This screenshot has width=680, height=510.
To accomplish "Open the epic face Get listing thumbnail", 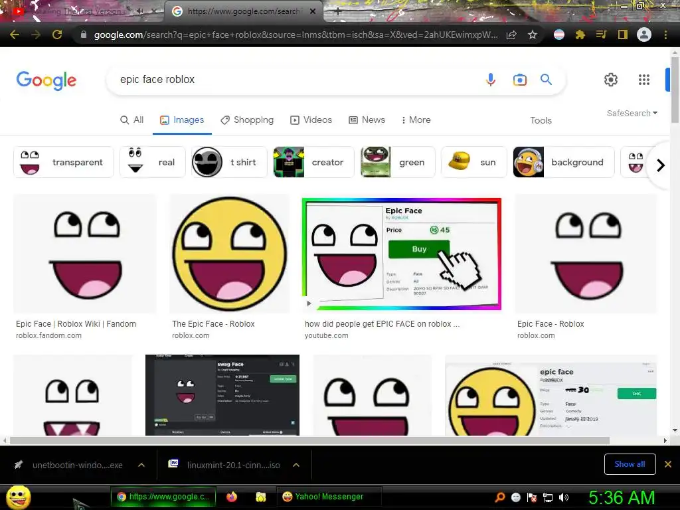I will click(551, 395).
